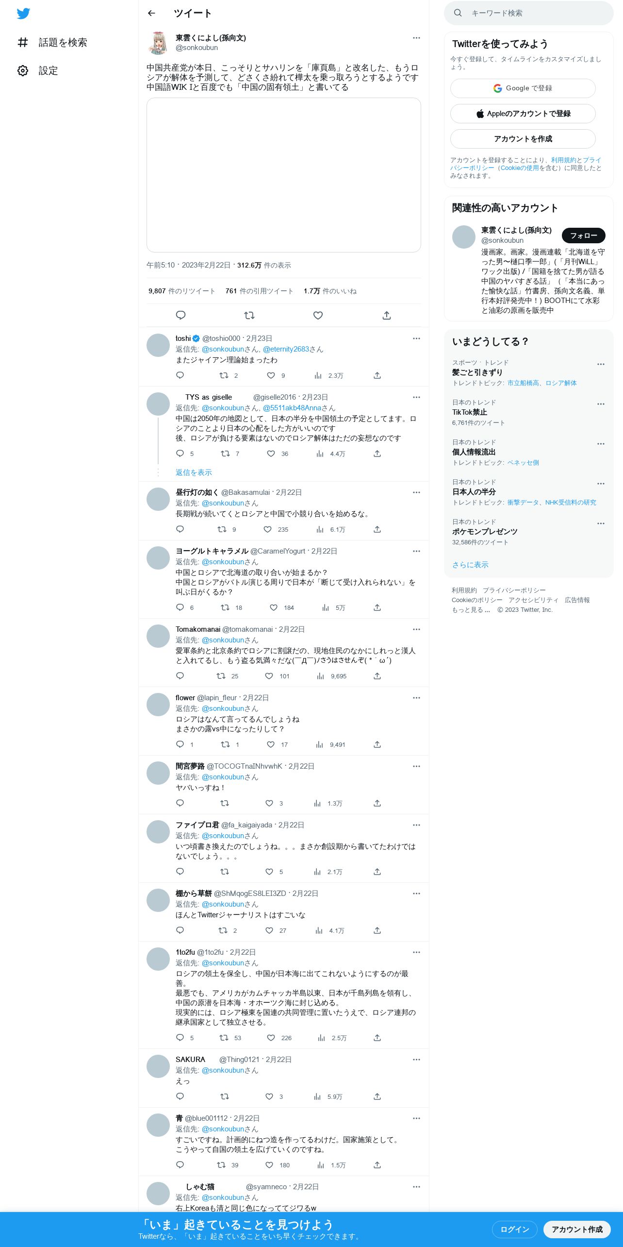Expand hidden replies with 返信を表示

[x=194, y=472]
